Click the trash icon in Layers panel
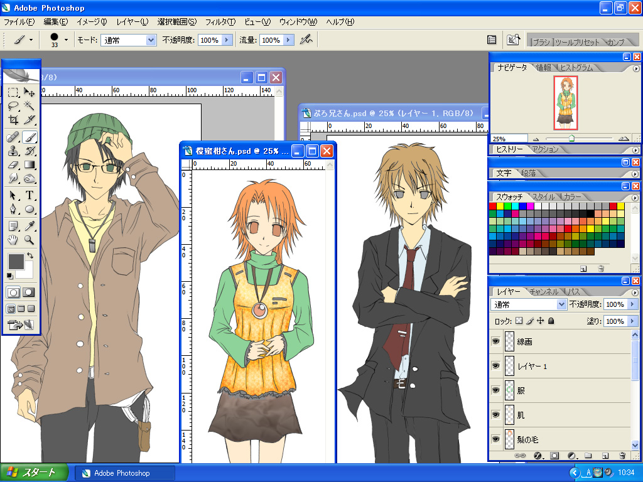The height and width of the screenshot is (482, 643). 622,456
